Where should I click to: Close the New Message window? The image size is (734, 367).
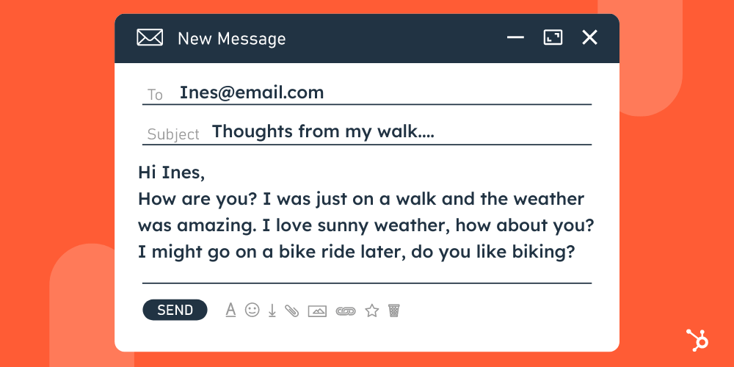[589, 37]
